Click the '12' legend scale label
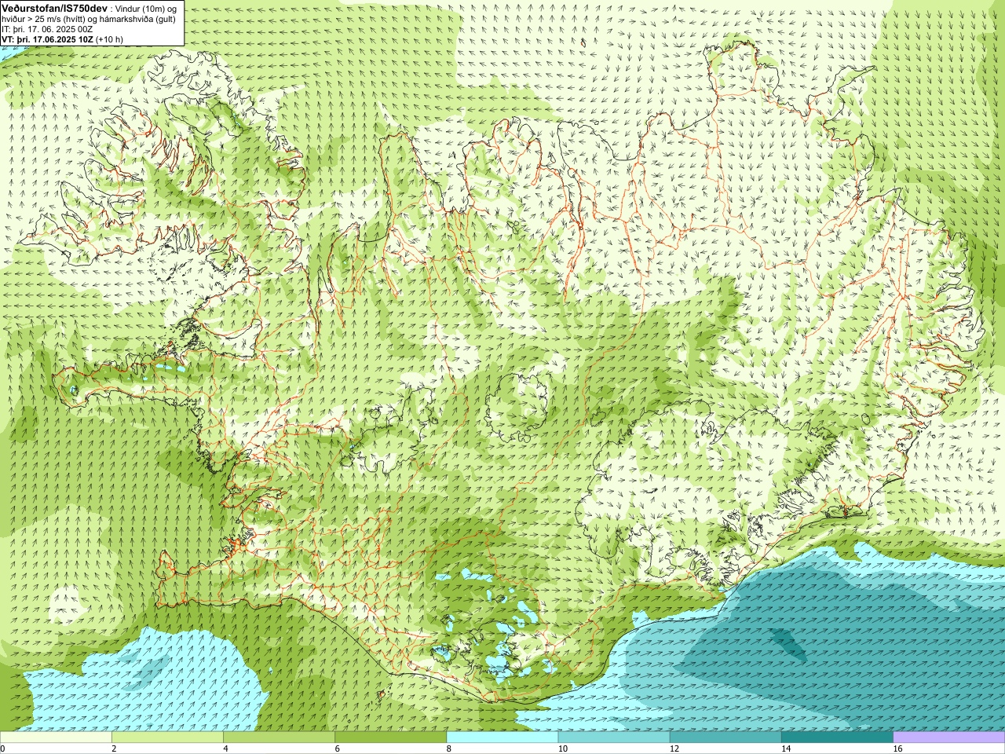Viewport: 1005px width, 754px height. pos(674,749)
